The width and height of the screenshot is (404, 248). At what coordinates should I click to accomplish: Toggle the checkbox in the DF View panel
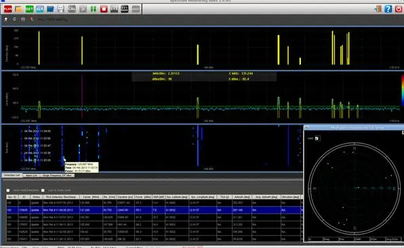[x=317, y=138]
